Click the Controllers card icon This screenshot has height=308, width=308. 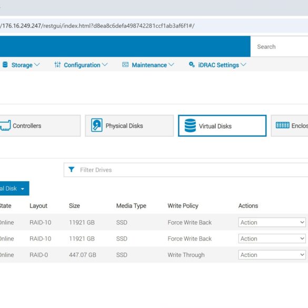click(x=5, y=125)
